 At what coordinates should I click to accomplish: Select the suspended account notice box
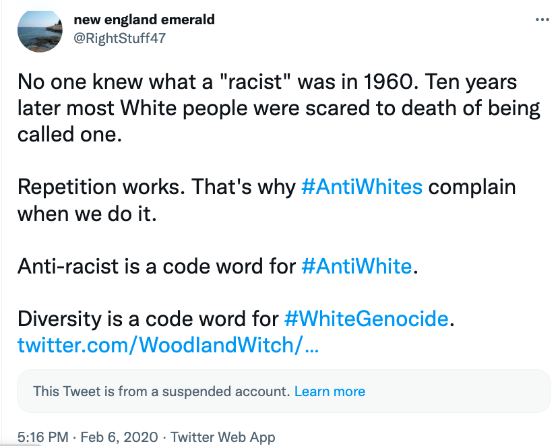coord(284,391)
